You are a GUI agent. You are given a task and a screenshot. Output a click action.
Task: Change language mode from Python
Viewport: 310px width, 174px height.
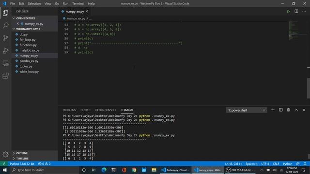pos(287,164)
